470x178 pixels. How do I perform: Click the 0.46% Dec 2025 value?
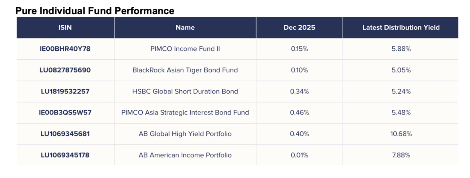point(299,113)
